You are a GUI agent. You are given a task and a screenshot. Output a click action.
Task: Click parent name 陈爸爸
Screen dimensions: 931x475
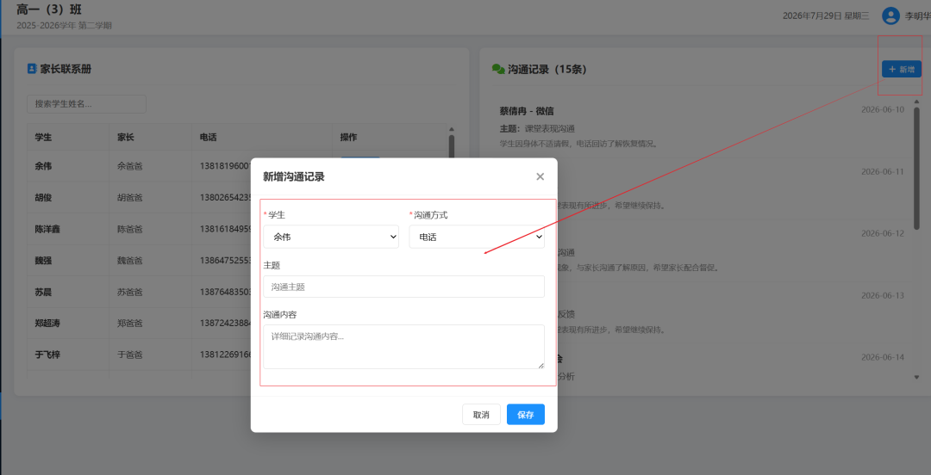tap(130, 229)
